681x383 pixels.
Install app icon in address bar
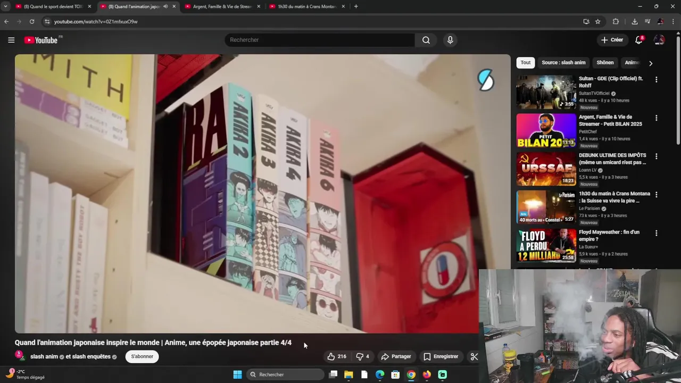(586, 21)
